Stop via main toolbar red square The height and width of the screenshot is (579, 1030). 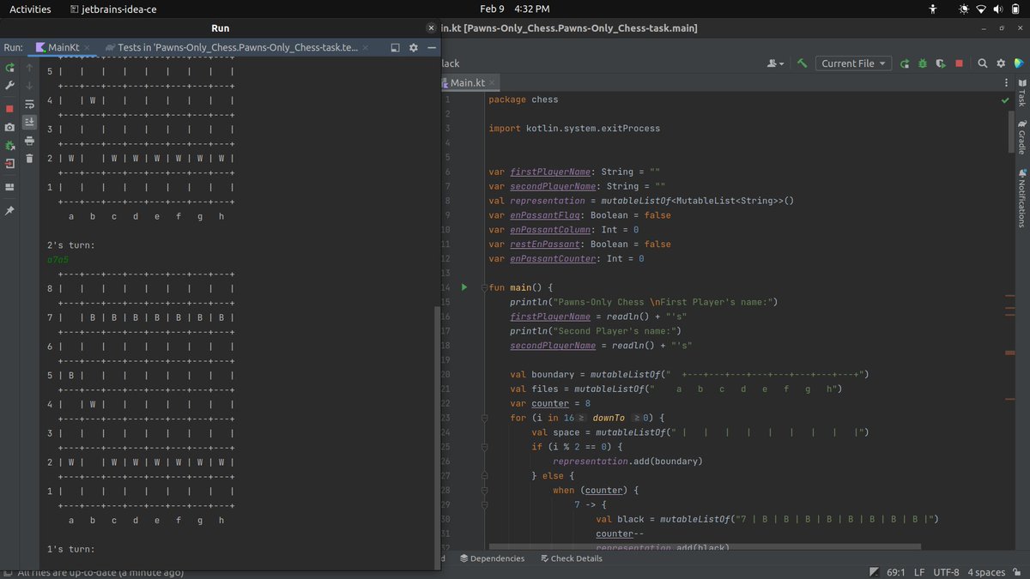point(959,63)
